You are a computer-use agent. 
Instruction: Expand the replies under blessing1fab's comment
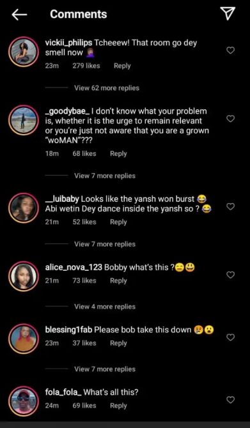(x=105, y=369)
